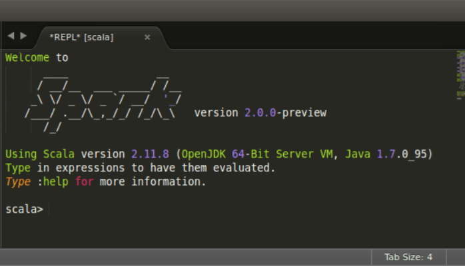Click the '2.0.0-preview' version text
Image resolution: width=465 pixels, height=266 pixels.
(x=285, y=113)
